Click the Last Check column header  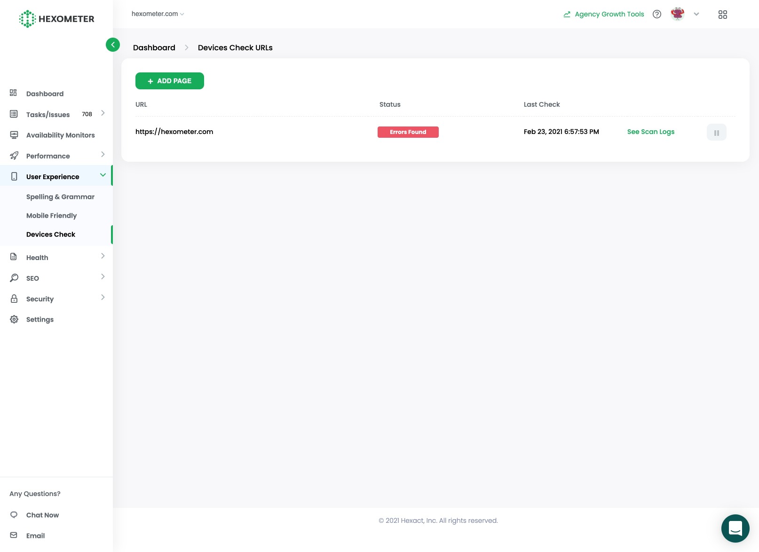[542, 104]
